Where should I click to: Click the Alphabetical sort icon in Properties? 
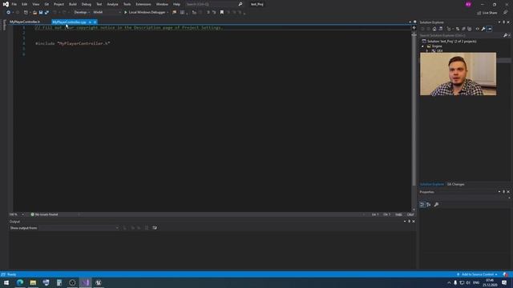coord(429,205)
